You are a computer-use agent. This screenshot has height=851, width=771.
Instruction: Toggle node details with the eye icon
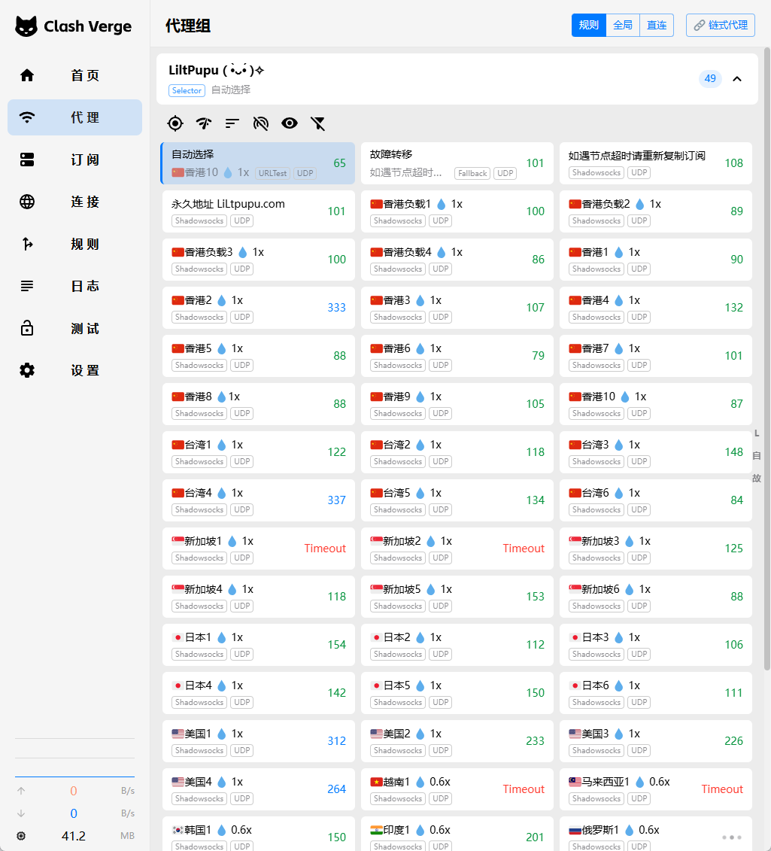(290, 123)
